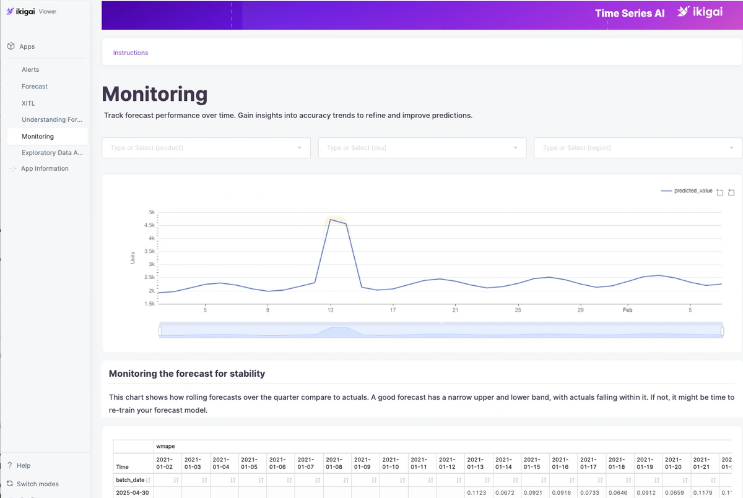Sort by the batch_date column icon
This screenshot has height=498, width=743.
[149, 479]
